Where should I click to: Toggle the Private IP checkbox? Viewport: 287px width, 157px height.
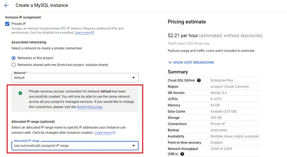(x=7, y=24)
